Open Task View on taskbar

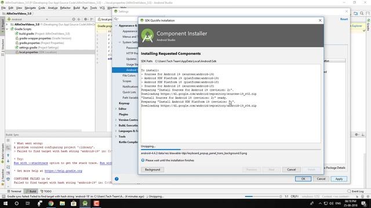[28, 203]
